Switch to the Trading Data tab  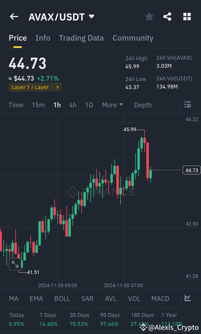81,38
